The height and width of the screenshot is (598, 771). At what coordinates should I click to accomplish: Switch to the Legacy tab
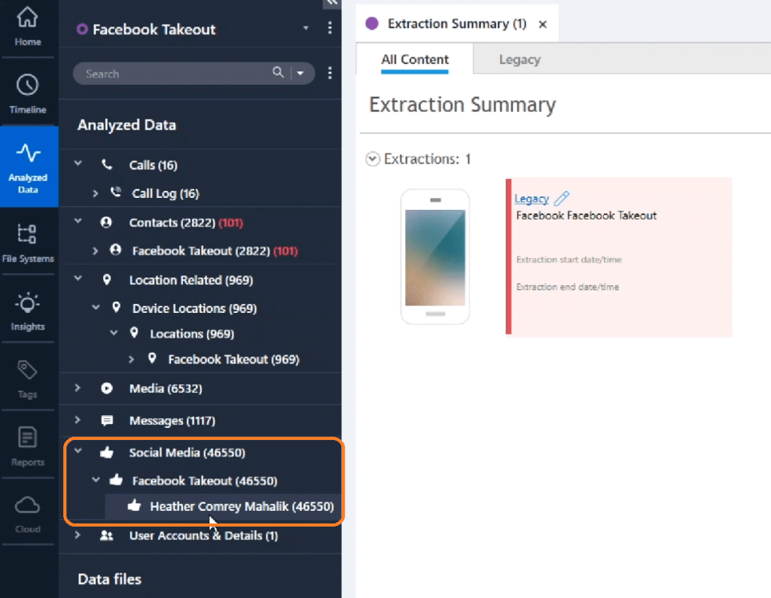(520, 59)
